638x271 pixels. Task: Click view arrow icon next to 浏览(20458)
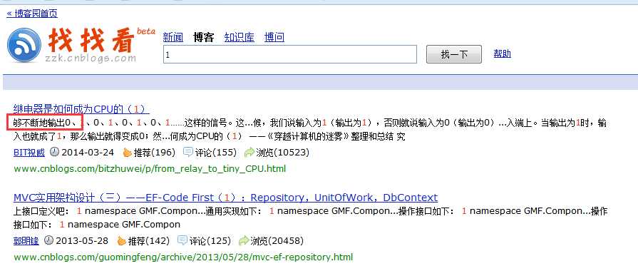click(x=243, y=241)
